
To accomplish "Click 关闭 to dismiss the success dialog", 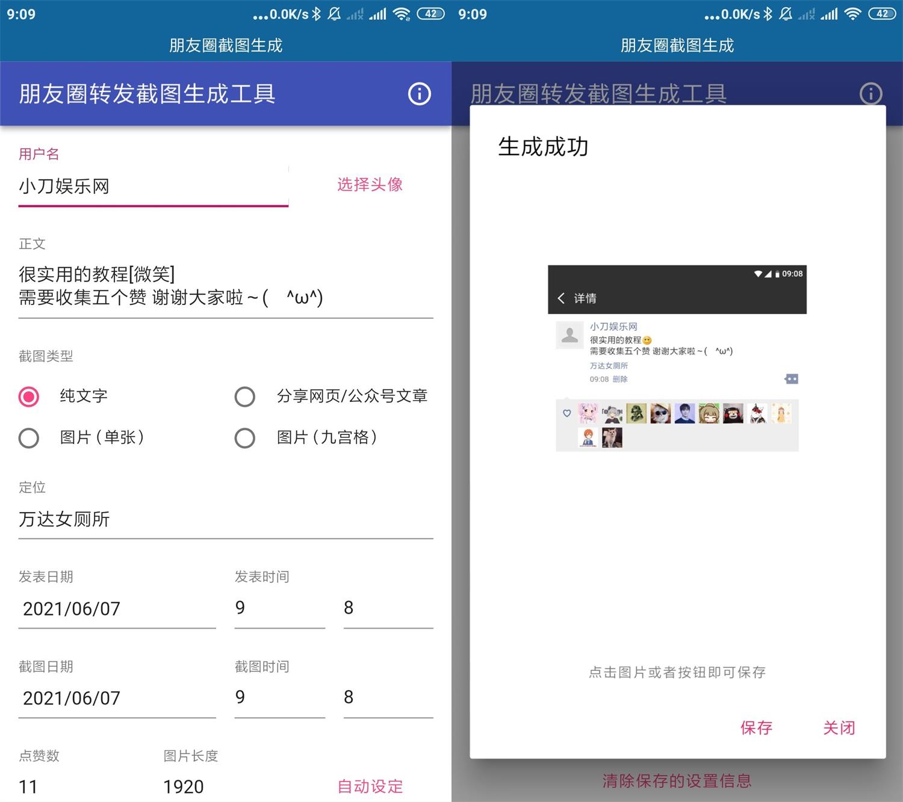I will [838, 727].
